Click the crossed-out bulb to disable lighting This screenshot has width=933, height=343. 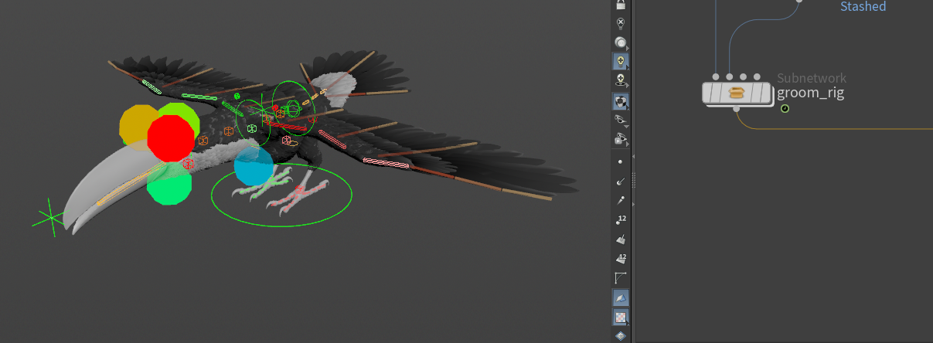click(x=621, y=23)
